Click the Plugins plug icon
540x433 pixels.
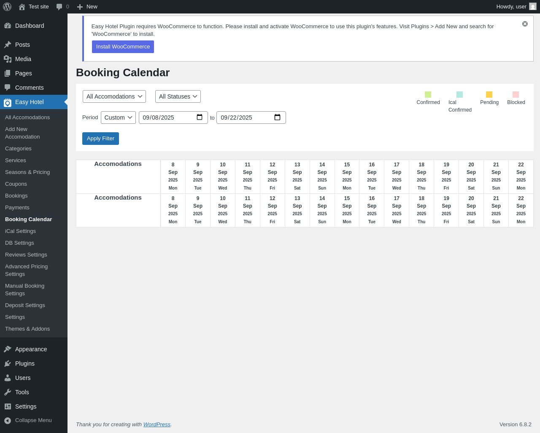click(x=8, y=364)
